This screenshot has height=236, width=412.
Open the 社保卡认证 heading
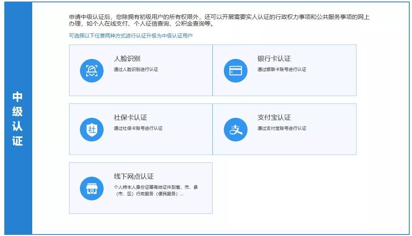coord(130,118)
